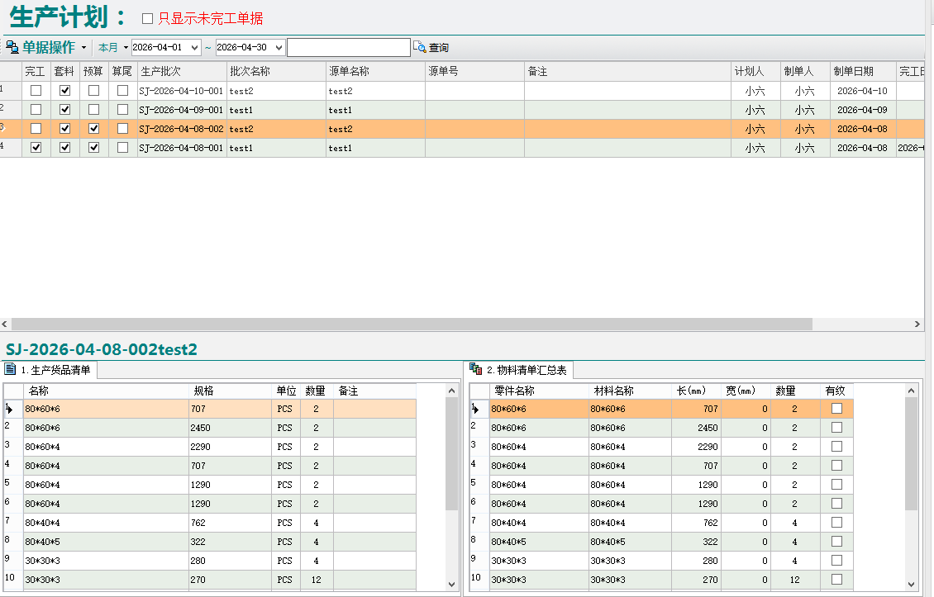Viewport: 934px width, 597px height.
Task: Click the 单据操作 computer icon
Action: coord(12,47)
